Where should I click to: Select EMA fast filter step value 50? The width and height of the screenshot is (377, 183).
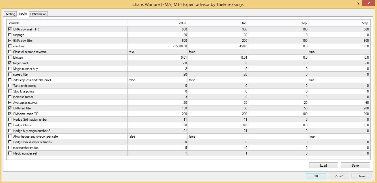[x=278, y=108]
